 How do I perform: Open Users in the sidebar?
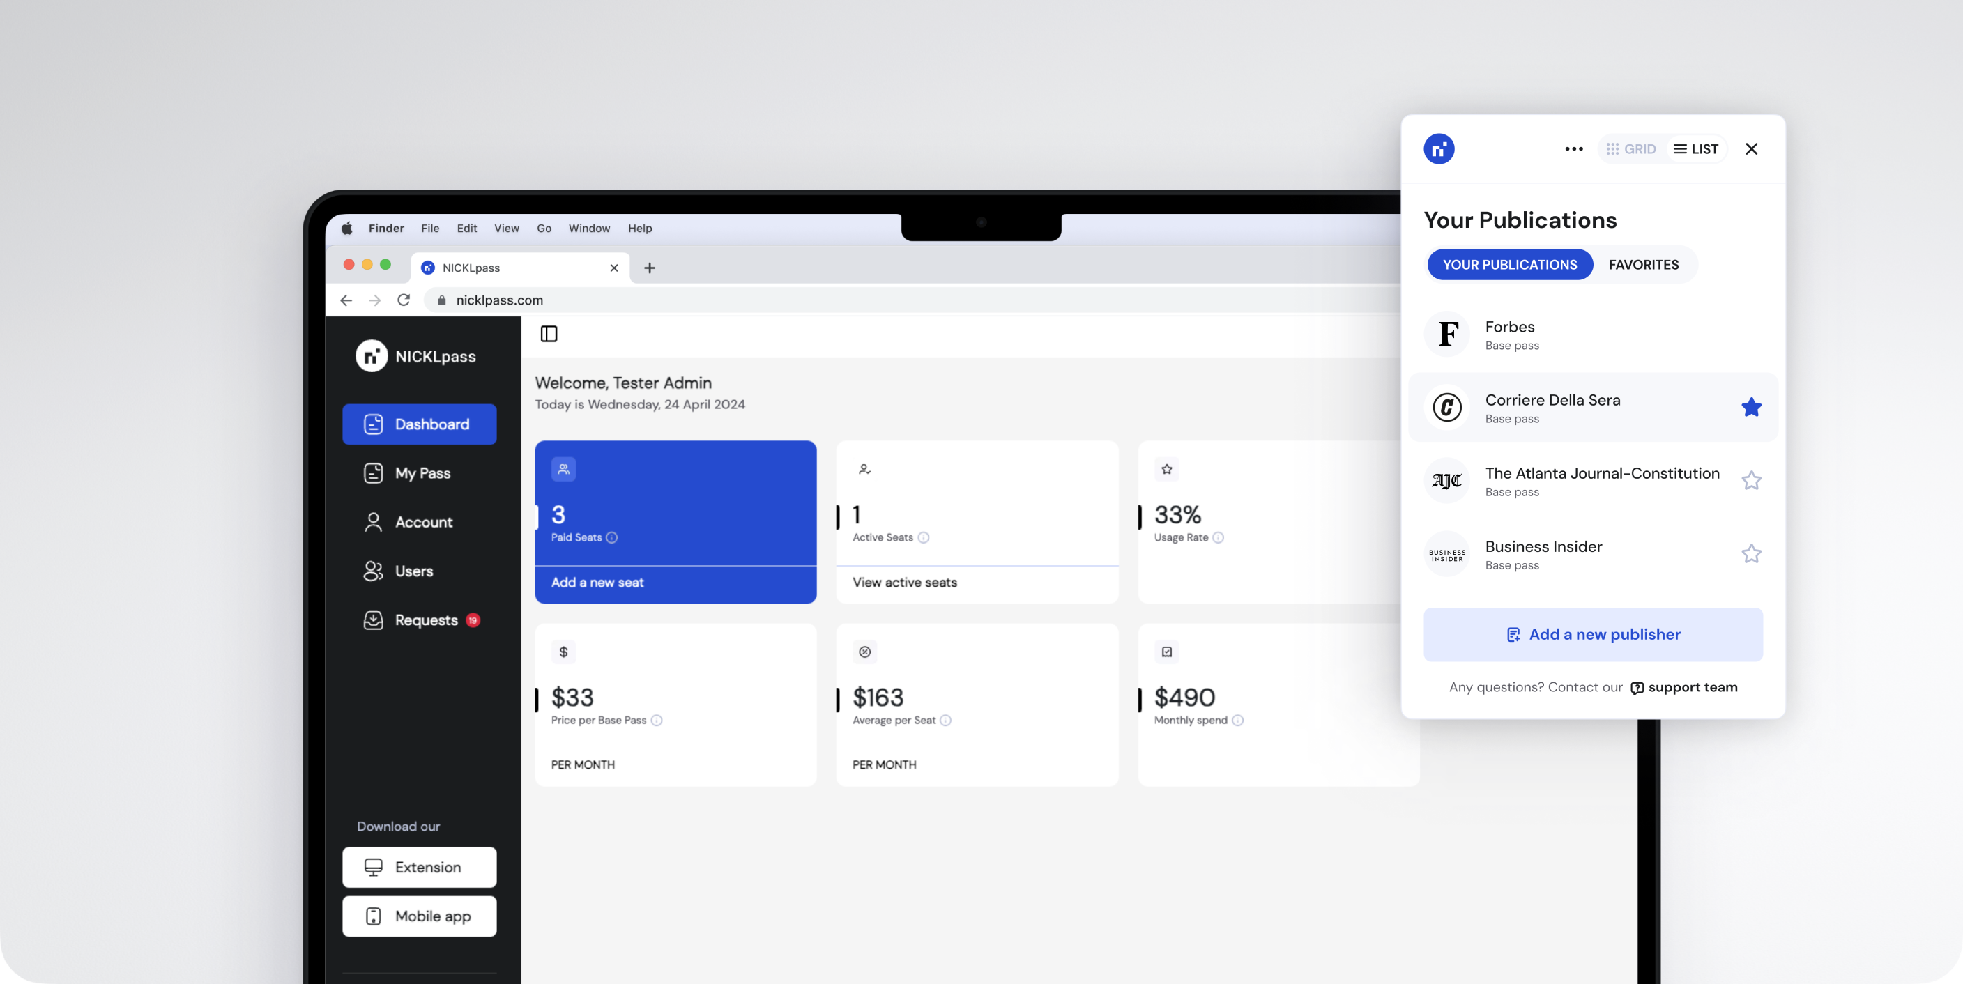pyautogui.click(x=419, y=571)
